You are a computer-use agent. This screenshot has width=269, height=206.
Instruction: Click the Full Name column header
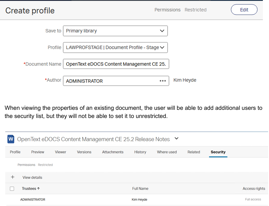coord(140,189)
